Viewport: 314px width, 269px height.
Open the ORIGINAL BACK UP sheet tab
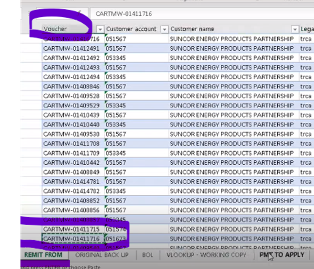[x=102, y=255]
